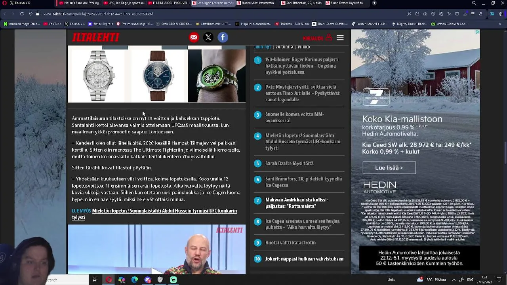507x285 pixels.
Task: Select the Viikko most-read filter
Action: (x=303, y=47)
